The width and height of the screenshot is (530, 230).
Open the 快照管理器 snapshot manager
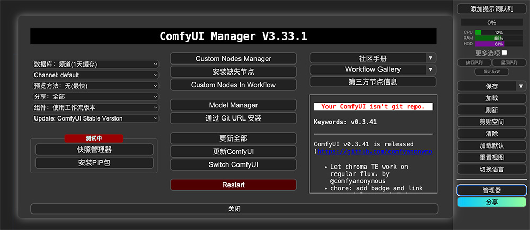tap(94, 150)
